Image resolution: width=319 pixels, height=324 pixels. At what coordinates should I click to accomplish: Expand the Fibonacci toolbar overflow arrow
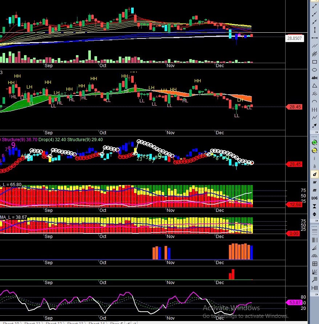(x=316, y=294)
